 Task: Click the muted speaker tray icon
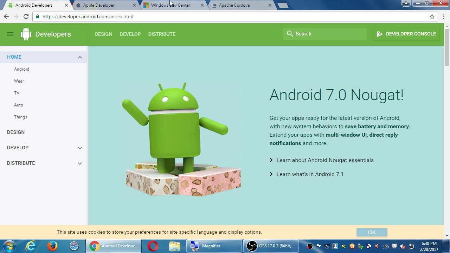[x=403, y=246]
